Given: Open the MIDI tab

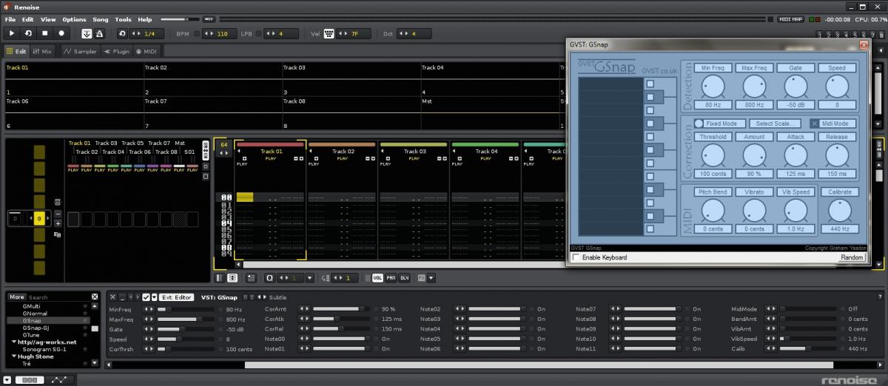Looking at the screenshot, I should 146,51.
